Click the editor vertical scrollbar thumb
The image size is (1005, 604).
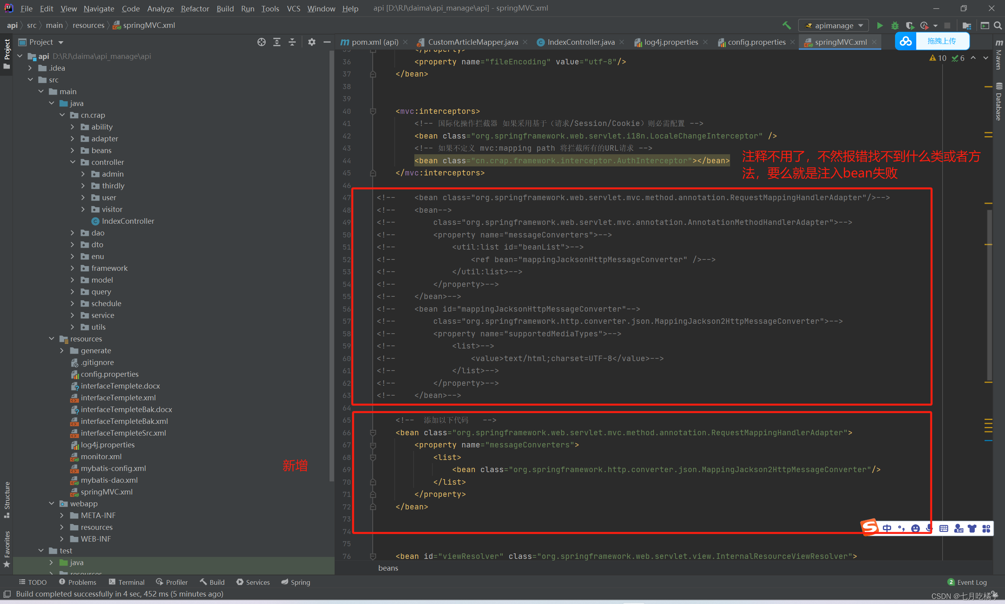coord(989,295)
